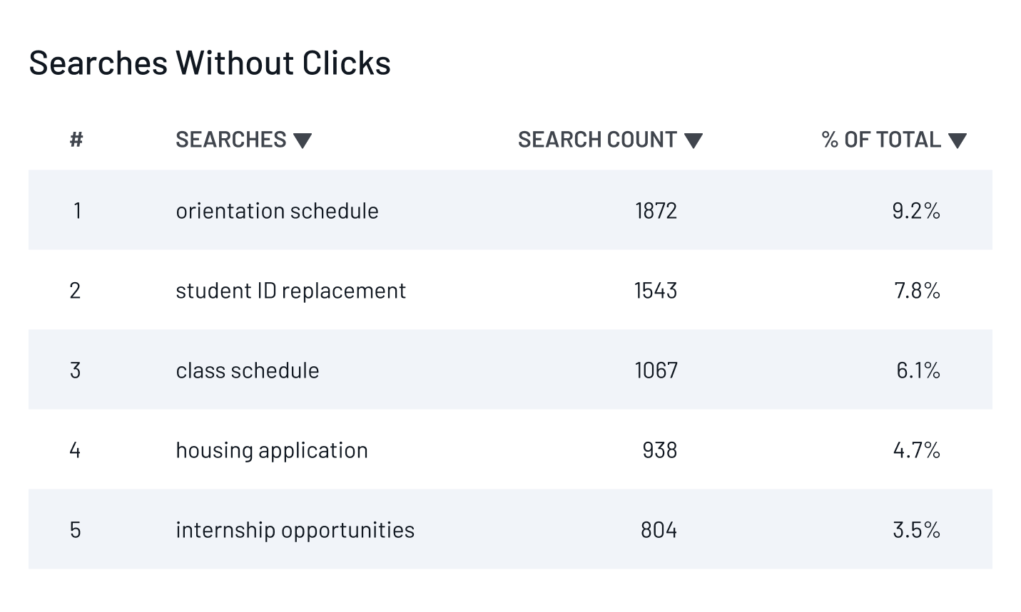Image resolution: width=1021 pixels, height=612 pixels.
Task: Click row number 3
Action: tap(76, 370)
